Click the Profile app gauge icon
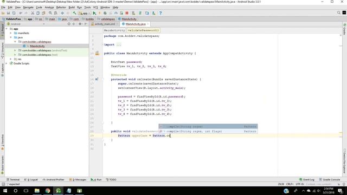Image resolution: width=347 pixels, height=195 pixels. point(116,13)
